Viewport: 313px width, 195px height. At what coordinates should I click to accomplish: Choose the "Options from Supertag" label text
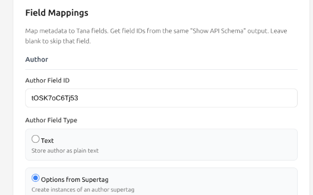pos(75,180)
